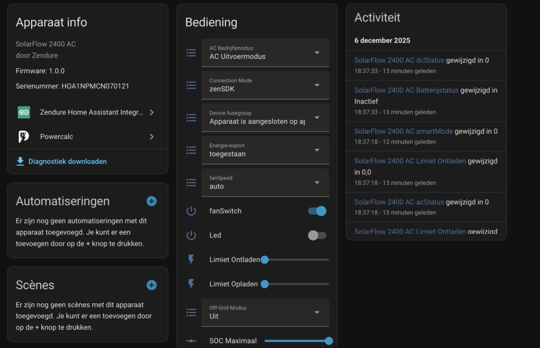Image resolution: width=540 pixels, height=348 pixels.
Task: Click the plus icon next to Automatiseringen
Action: [151, 201]
